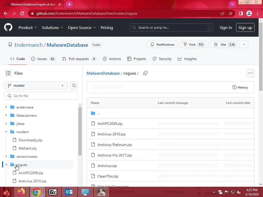Expand the ransomwares folder chevron

coord(6,156)
